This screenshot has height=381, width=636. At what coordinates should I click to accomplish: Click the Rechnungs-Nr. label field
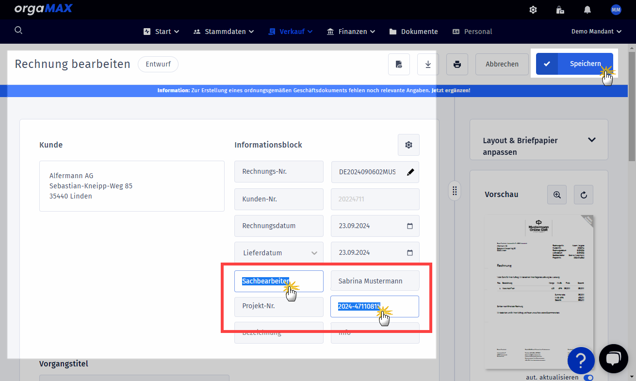(278, 171)
